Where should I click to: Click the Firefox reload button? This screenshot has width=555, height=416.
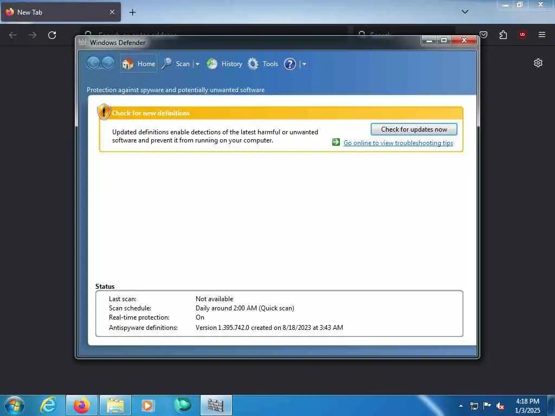tap(52, 35)
